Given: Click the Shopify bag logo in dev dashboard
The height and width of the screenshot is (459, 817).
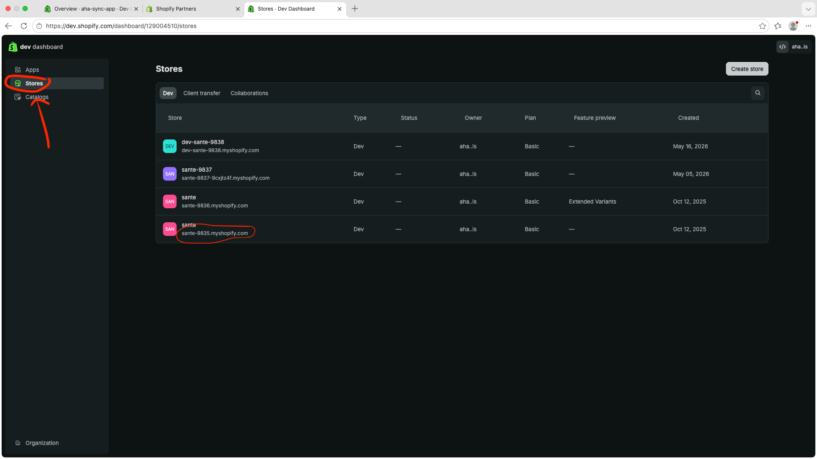Looking at the screenshot, I should coord(13,47).
